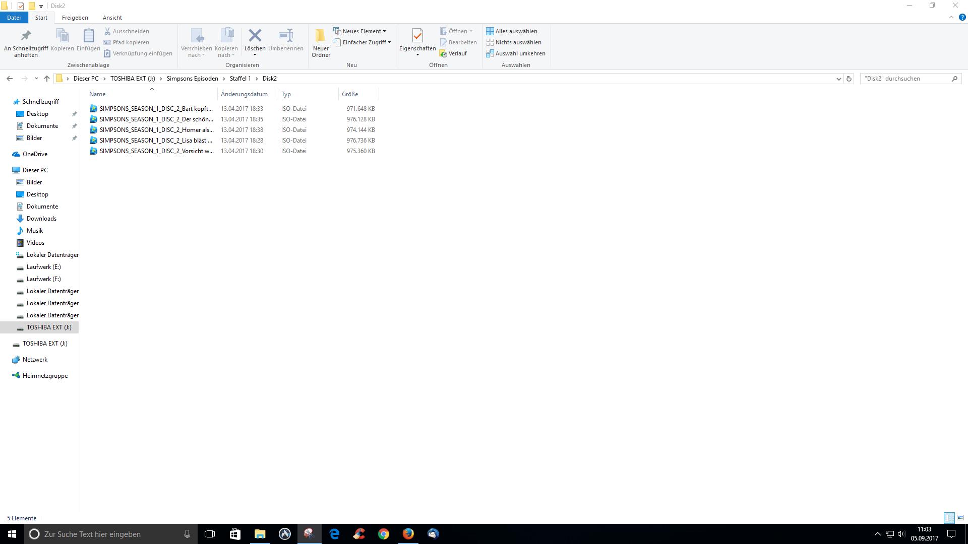This screenshot has width=968, height=544.
Task: Open the Windows Start menu
Action: point(12,534)
